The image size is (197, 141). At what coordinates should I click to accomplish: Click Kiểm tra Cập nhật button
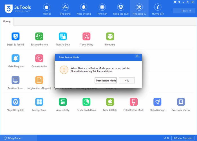[183, 138]
